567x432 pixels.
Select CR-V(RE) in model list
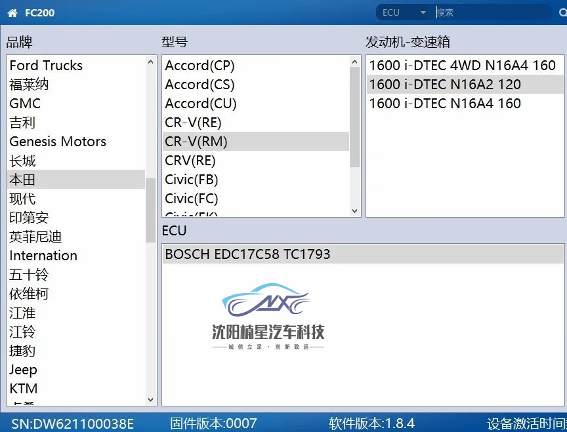[x=193, y=123]
